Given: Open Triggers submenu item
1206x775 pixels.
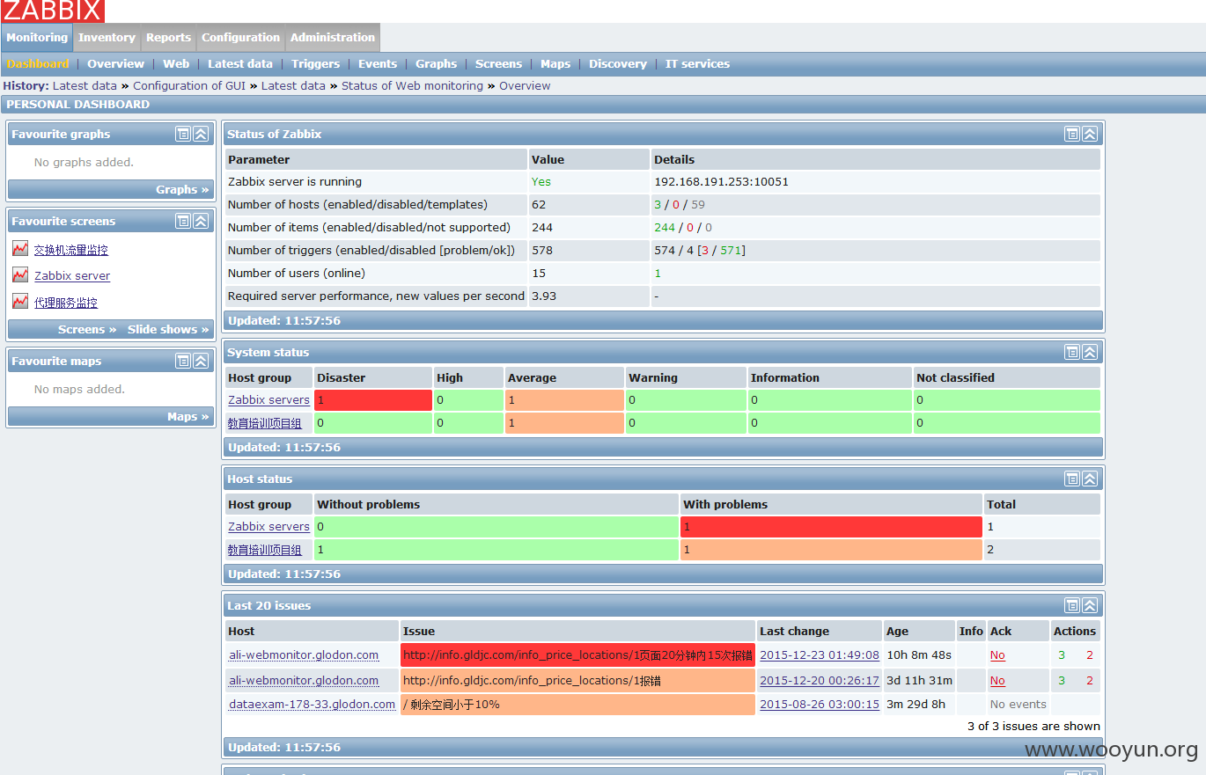Looking at the screenshot, I should pos(315,63).
